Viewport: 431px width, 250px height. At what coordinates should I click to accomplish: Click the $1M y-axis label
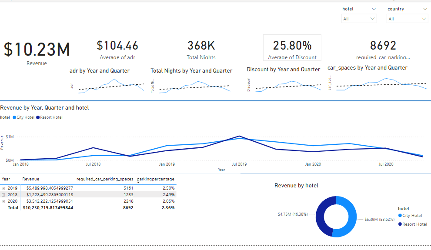point(10,137)
